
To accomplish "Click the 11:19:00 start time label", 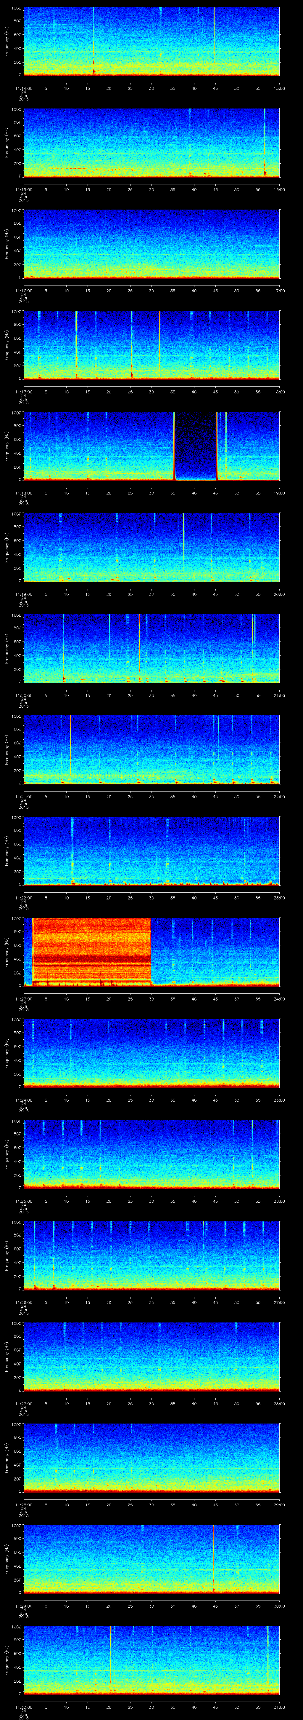I will click(24, 593).
